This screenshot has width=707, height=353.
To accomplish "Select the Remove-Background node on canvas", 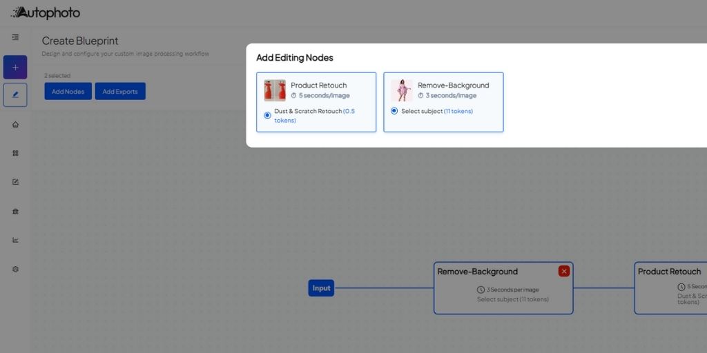I will tap(503, 288).
